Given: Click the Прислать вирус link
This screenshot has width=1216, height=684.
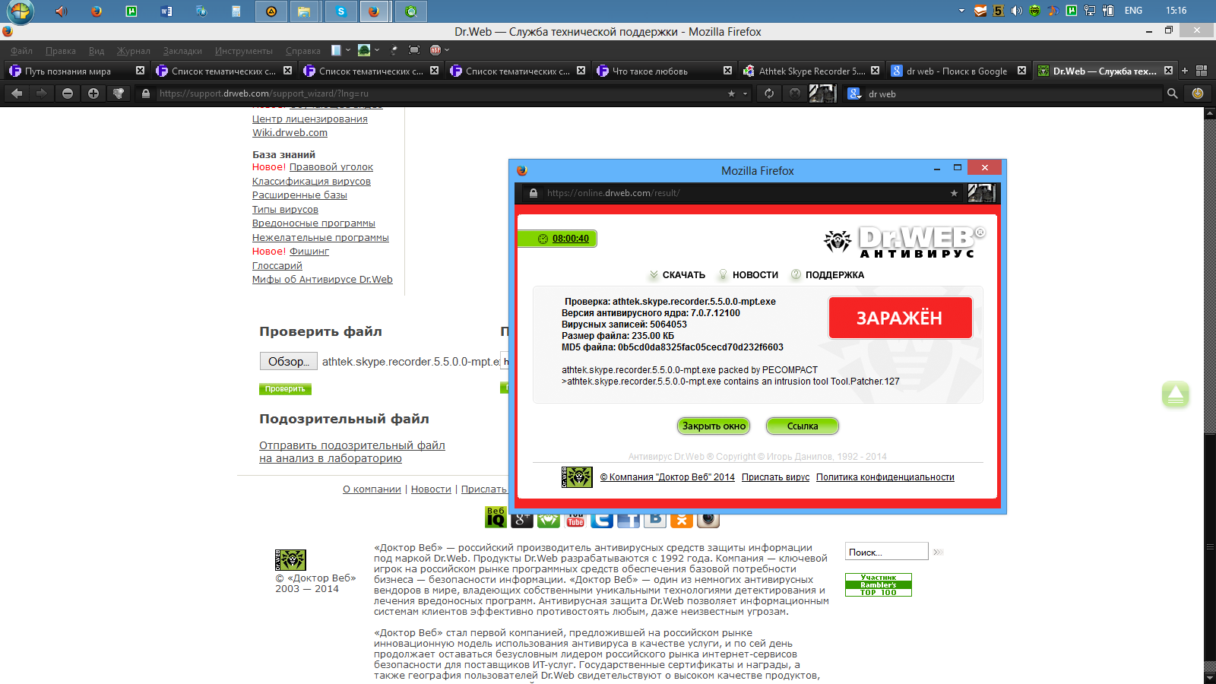Looking at the screenshot, I should (x=775, y=477).
